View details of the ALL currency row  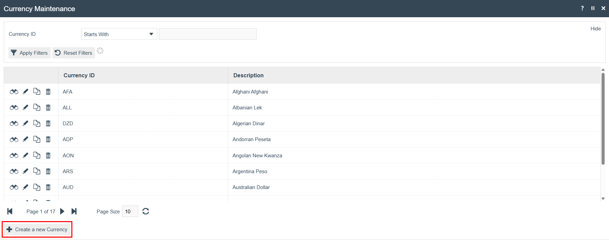14,108
